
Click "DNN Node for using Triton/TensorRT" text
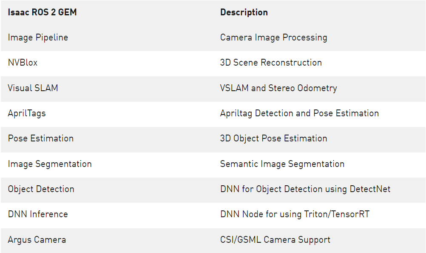pos(295,214)
